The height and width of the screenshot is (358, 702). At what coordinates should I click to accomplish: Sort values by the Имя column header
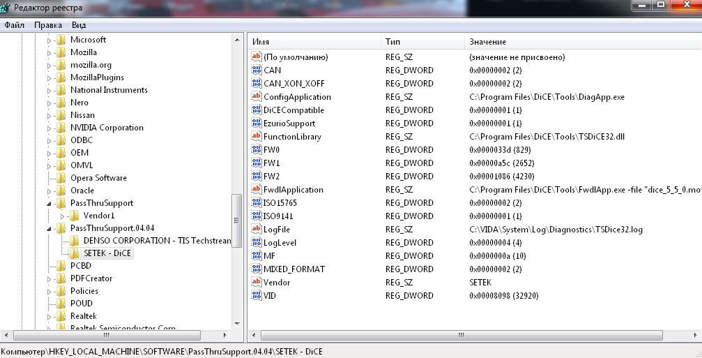coord(314,42)
